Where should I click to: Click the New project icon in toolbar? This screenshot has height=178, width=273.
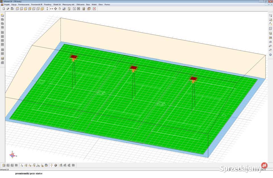tap(4, 9)
